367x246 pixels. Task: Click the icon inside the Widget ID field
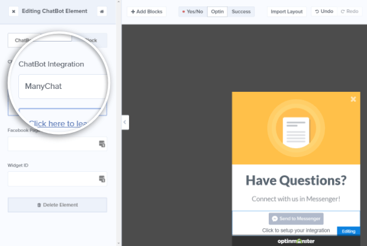[102, 179]
